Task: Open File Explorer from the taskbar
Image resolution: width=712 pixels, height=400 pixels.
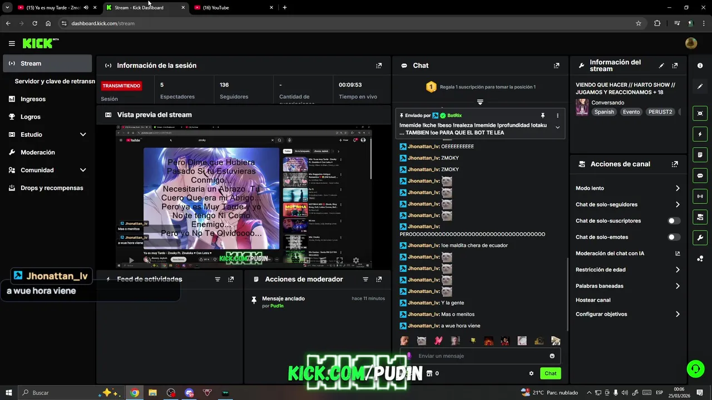Action: [x=152, y=393]
